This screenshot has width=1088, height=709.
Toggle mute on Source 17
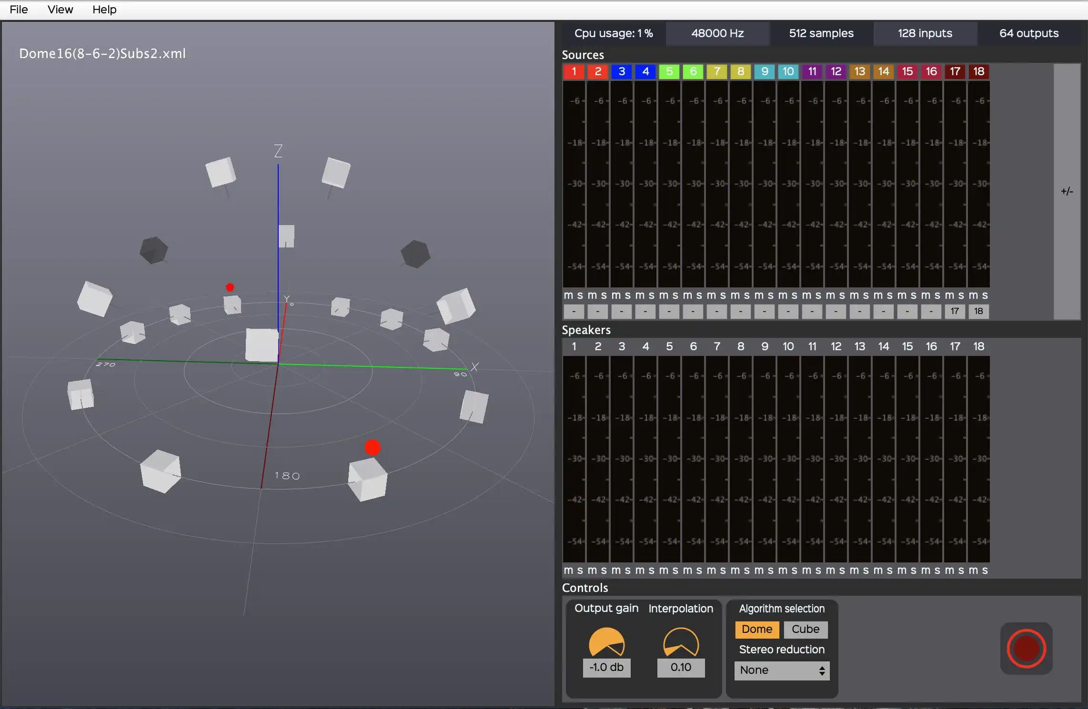click(948, 295)
